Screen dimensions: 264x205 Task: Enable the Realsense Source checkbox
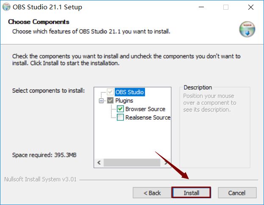tap(120, 118)
